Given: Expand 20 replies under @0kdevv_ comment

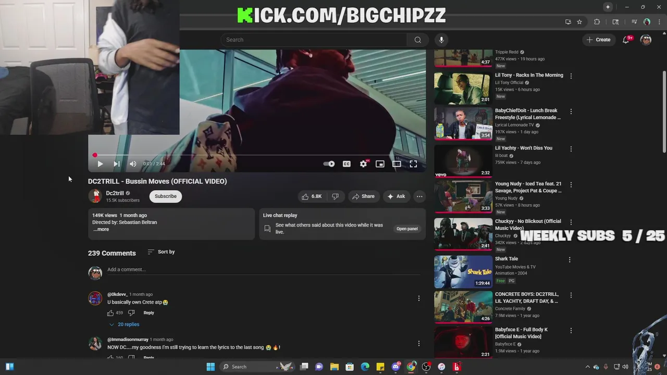Looking at the screenshot, I should (124, 324).
